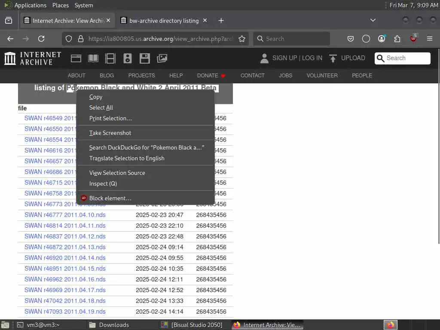
Task: Open the CONTACT nav link
Action: [253, 76]
